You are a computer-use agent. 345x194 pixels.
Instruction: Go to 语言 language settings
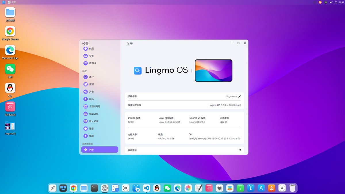tap(99, 128)
